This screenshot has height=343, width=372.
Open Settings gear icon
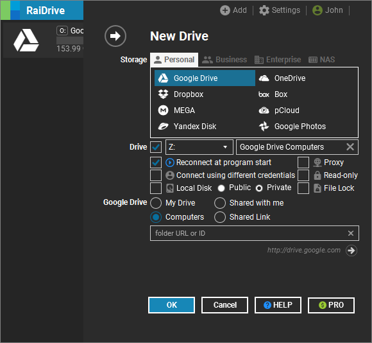tap(264, 10)
